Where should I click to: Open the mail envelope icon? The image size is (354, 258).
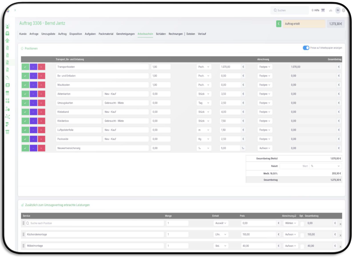[x=323, y=10]
